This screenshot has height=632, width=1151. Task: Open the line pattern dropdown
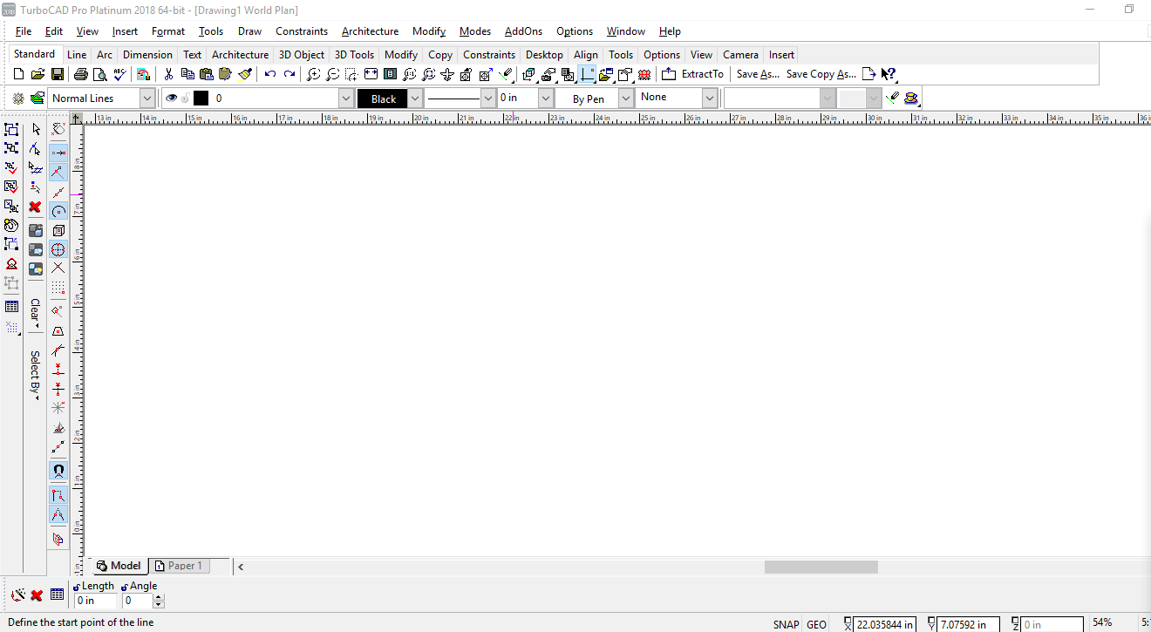coord(488,99)
